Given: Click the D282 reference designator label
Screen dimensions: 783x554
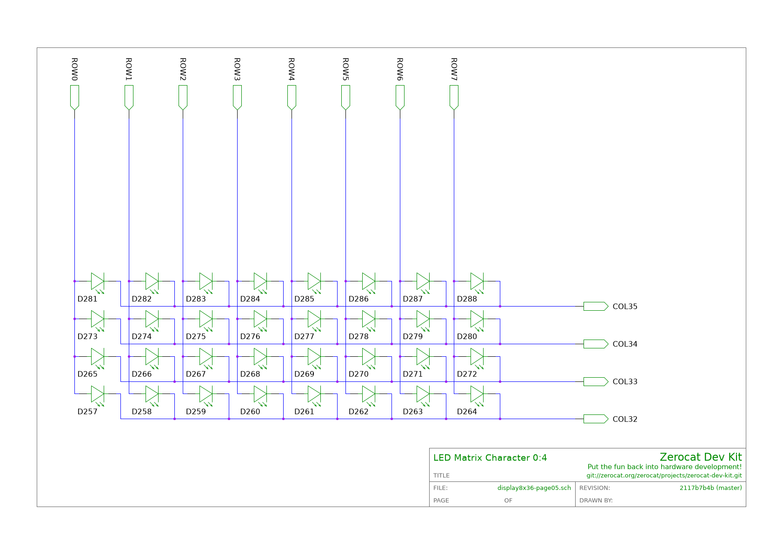Looking at the screenshot, I should pyautogui.click(x=142, y=299).
